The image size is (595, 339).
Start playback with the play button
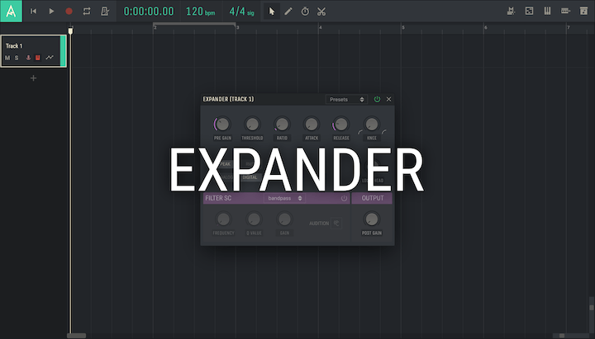51,12
